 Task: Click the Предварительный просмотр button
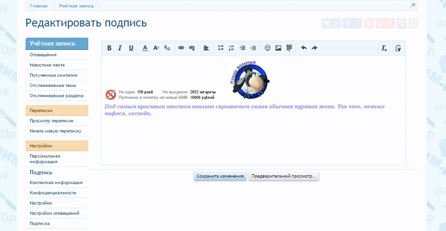[x=284, y=176]
